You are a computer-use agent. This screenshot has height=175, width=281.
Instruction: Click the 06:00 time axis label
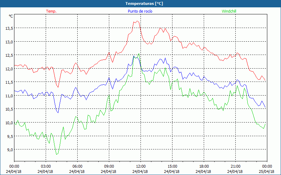tap(77, 167)
